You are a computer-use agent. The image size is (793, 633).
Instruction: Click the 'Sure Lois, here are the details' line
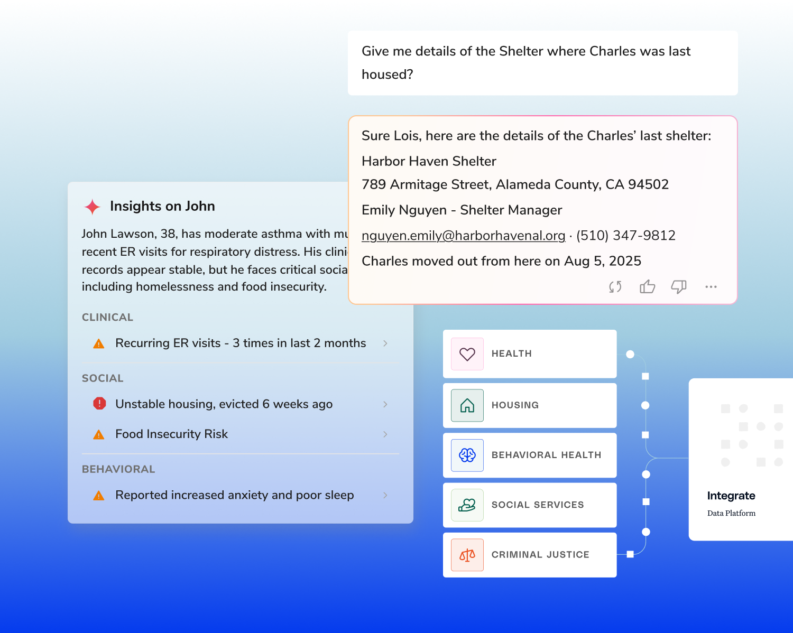pyautogui.click(x=537, y=136)
